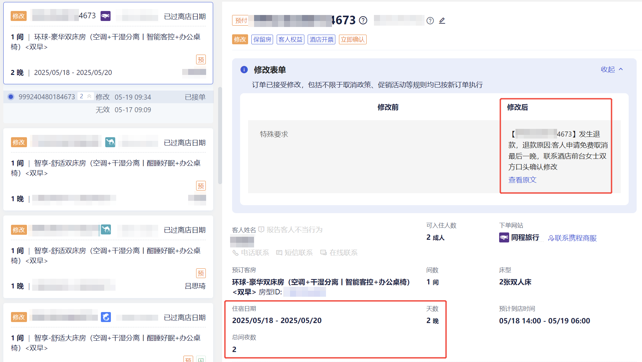The width and height of the screenshot is (642, 362).
Task: Click stay dates in the 住宿日期 field
Action: point(277,320)
